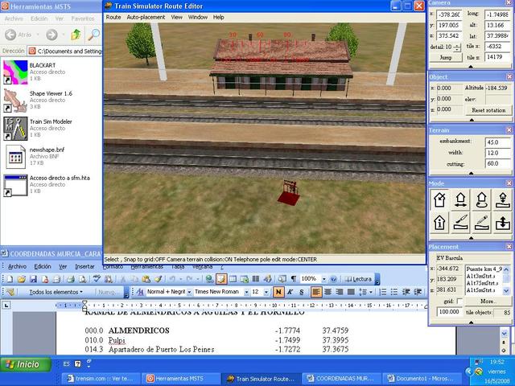Toggle bold formatting in Word toolbar
Viewport: 515px width, 386px height.
(x=278, y=292)
